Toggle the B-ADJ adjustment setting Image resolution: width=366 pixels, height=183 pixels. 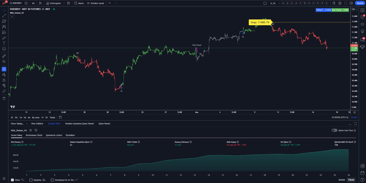coord(354,117)
